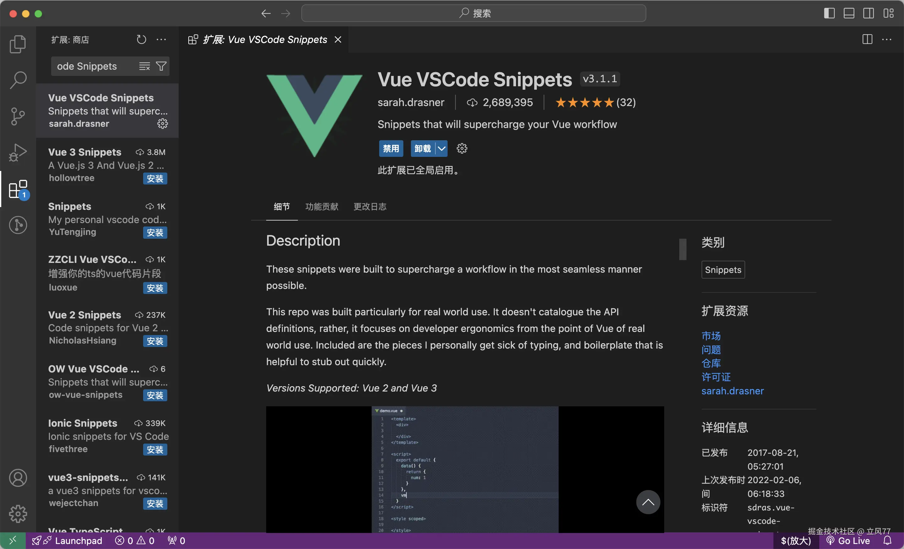The height and width of the screenshot is (549, 904).
Task: Open the 市场 marketplace link
Action: (x=711, y=336)
